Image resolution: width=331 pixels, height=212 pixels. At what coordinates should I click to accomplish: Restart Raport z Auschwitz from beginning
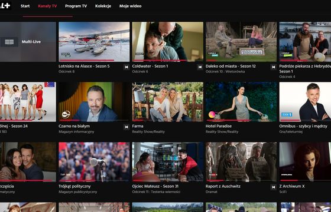coord(273,187)
